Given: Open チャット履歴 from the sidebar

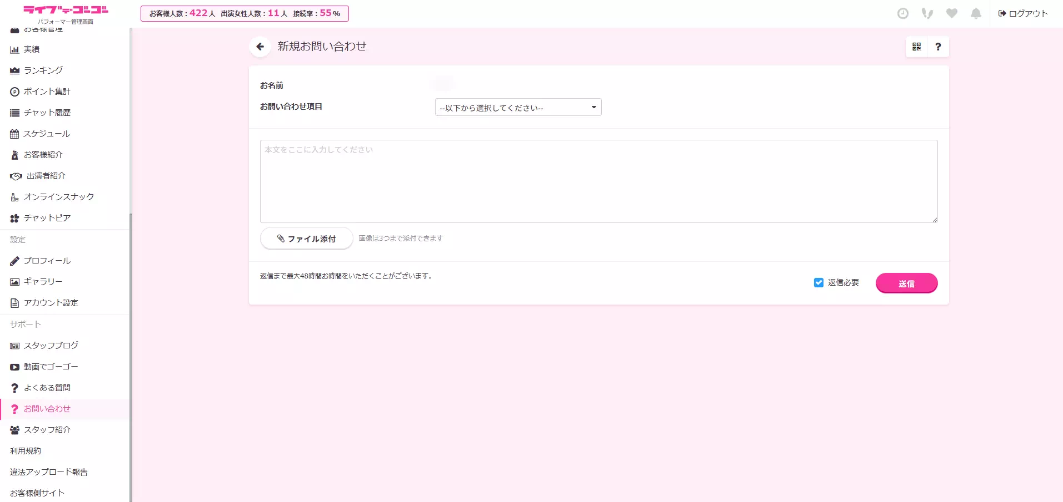Looking at the screenshot, I should pos(47,113).
